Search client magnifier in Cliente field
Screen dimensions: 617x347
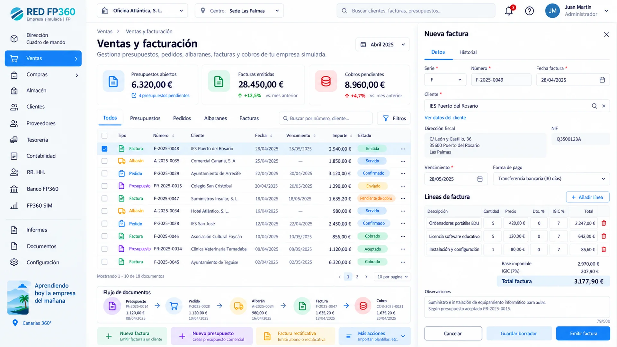pos(595,106)
